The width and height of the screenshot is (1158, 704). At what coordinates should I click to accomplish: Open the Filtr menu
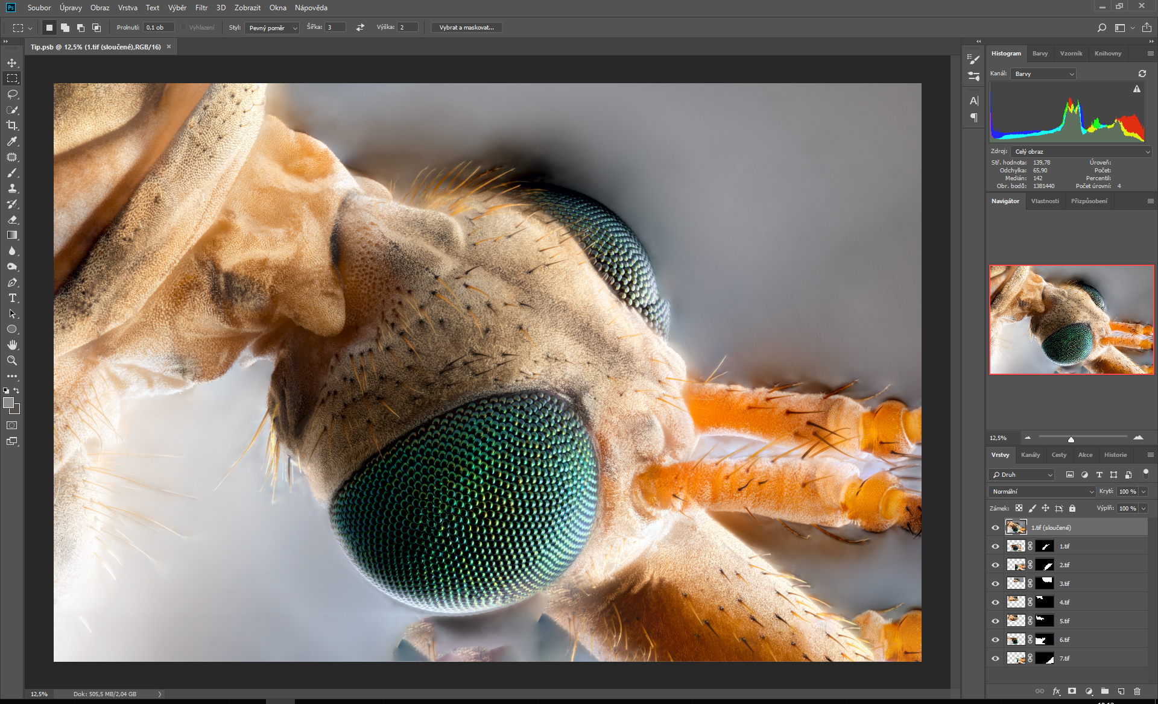tap(201, 8)
